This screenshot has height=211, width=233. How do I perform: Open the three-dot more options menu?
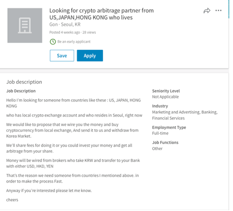(219, 11)
